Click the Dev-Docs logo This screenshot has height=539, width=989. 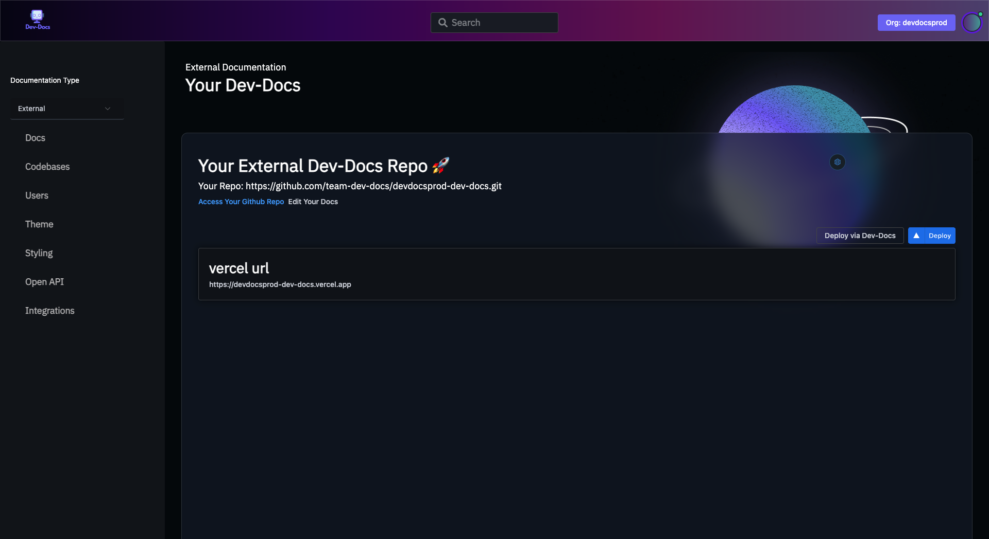point(37,20)
